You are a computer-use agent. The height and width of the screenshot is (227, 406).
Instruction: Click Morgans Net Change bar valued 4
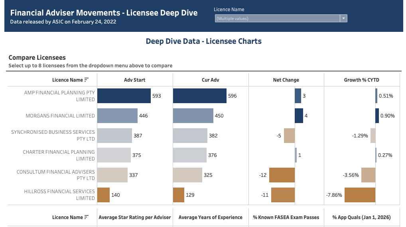tap(299, 115)
